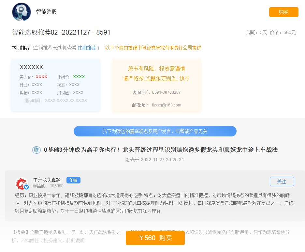Click the 关注 follow button

[x=282, y=181]
